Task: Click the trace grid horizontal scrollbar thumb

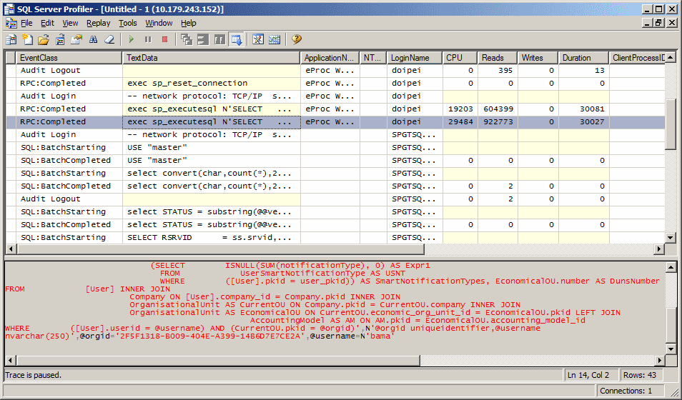Action: (220, 249)
